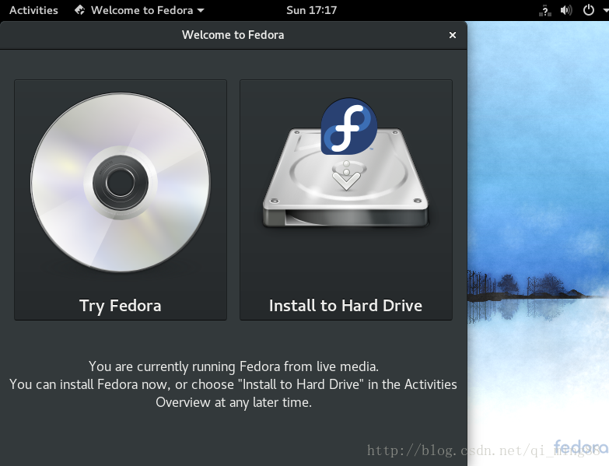
Task: Open the clock showing Sun 17:17
Action: pyautogui.click(x=311, y=10)
